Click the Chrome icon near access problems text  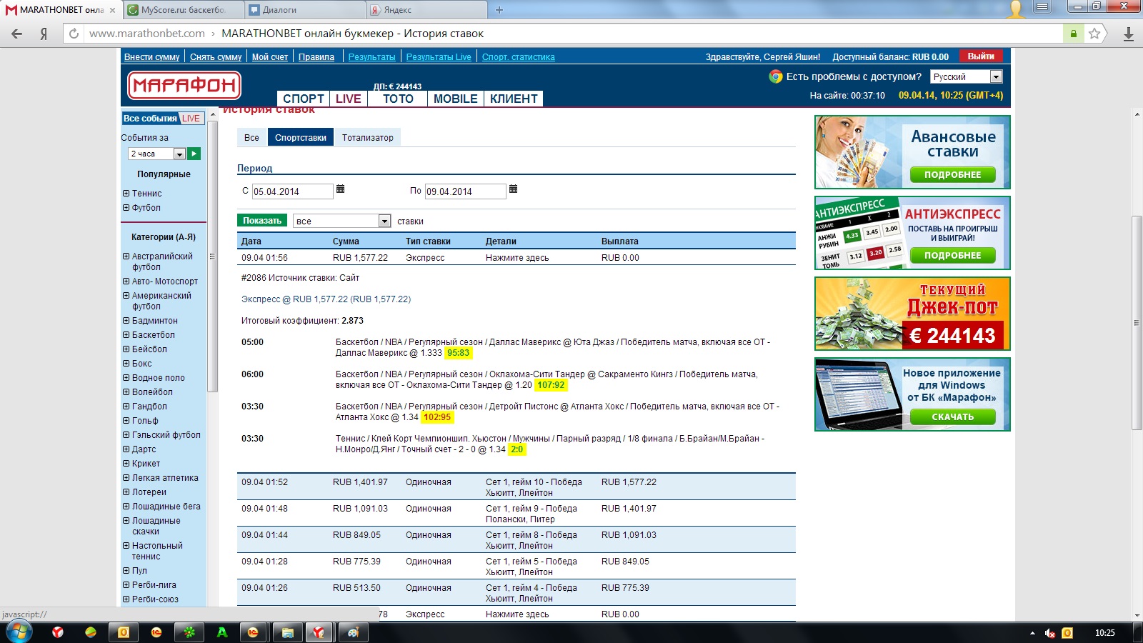(x=776, y=76)
